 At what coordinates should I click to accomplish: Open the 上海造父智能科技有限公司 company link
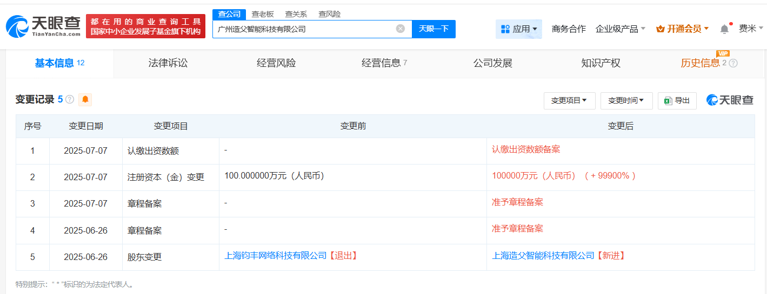pyautogui.click(x=543, y=255)
